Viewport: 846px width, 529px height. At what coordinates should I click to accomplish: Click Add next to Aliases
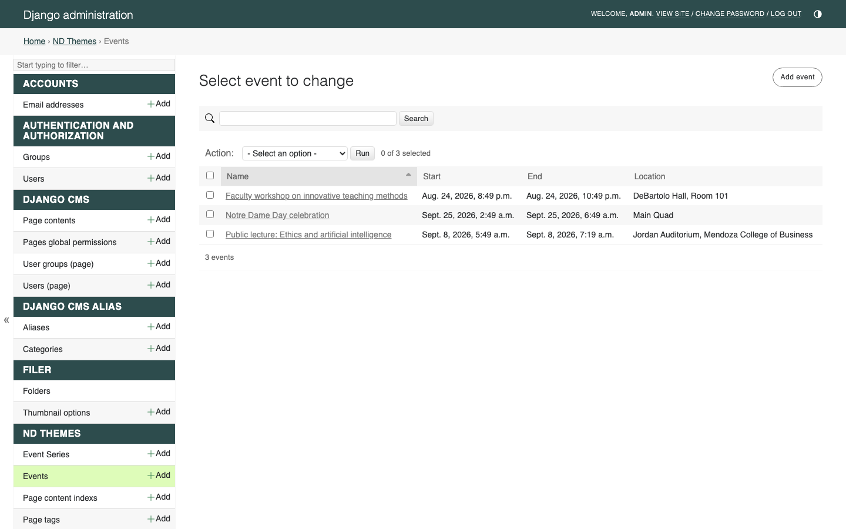[x=159, y=327]
